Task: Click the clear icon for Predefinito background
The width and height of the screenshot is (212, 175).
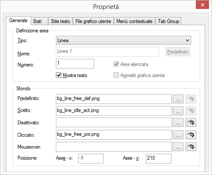Action: 191,99
